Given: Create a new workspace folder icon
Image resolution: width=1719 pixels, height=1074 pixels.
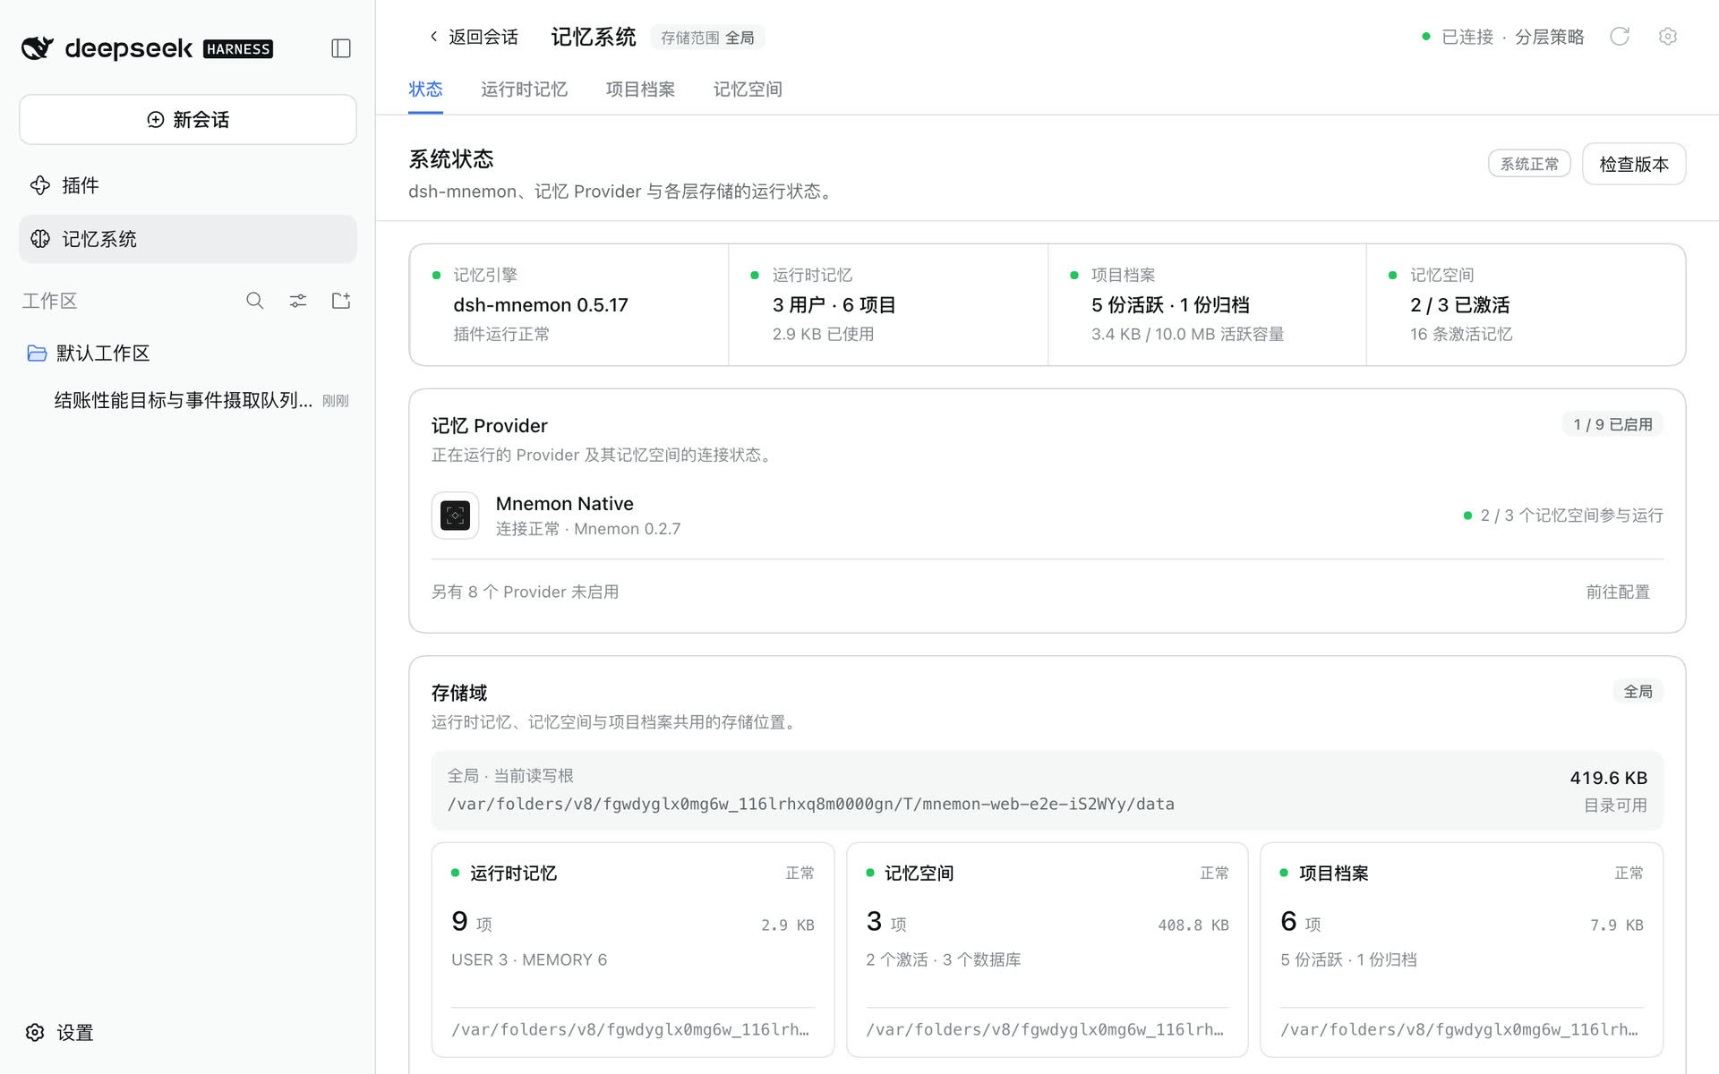Looking at the screenshot, I should 341,301.
